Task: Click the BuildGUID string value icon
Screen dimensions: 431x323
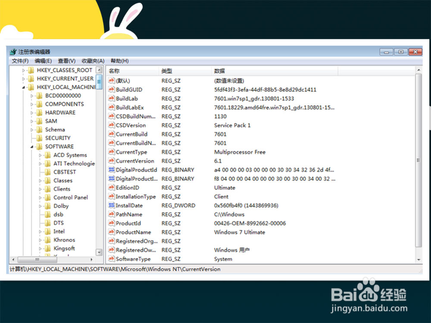Action: (111, 89)
